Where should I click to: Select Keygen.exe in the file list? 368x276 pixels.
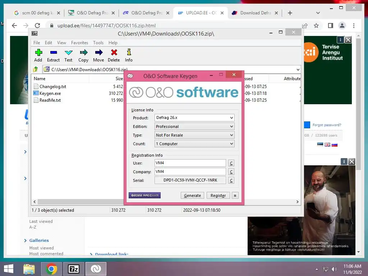pos(50,93)
